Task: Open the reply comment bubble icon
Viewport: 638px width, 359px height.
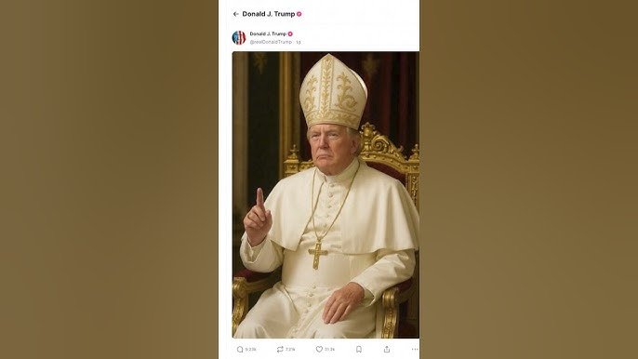Action: point(240,349)
